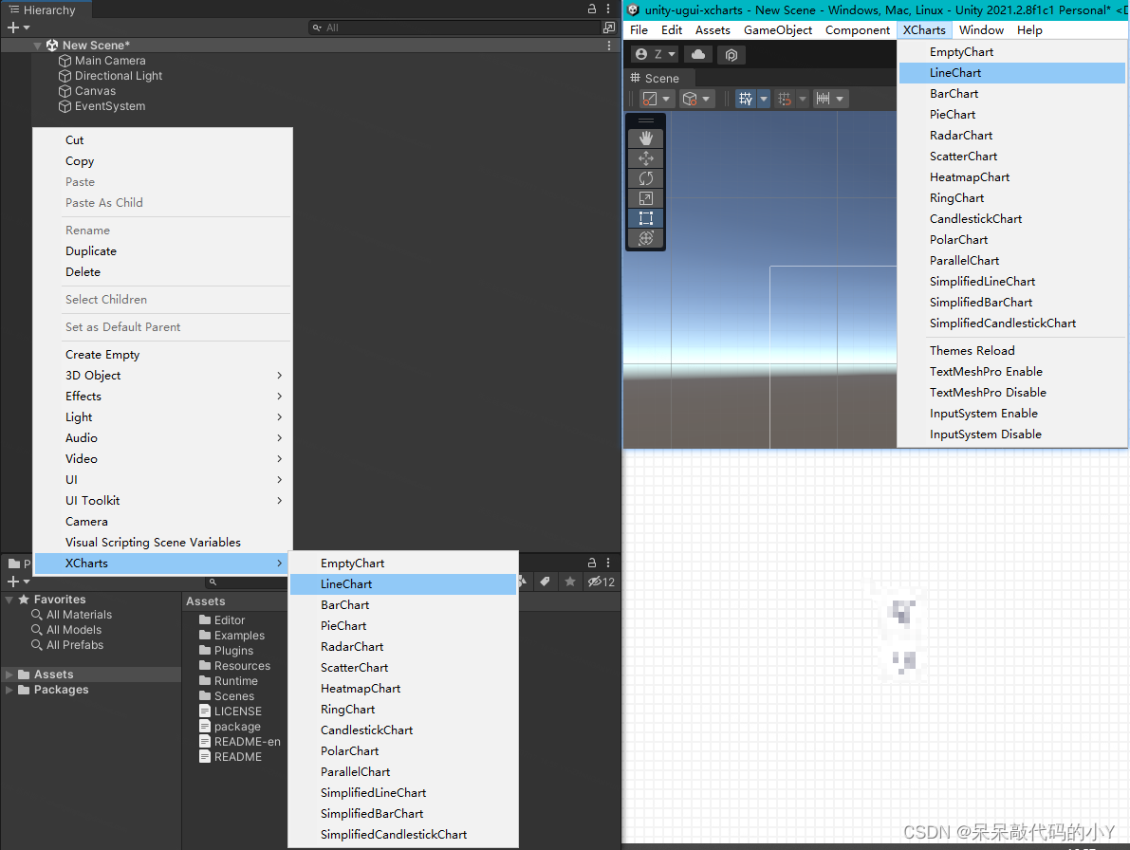The height and width of the screenshot is (850, 1130).
Task: Open the account Z dropdown arrow
Action: coord(672,55)
